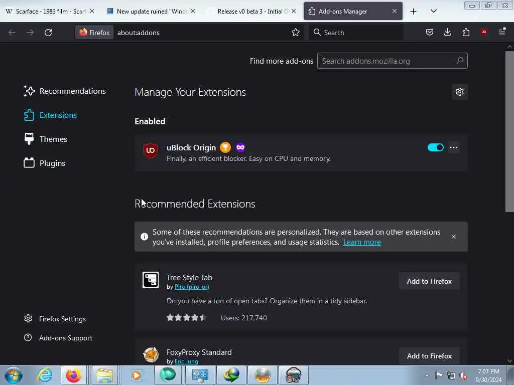
Task: Open the Extensions toolbar button
Action: [x=466, y=32]
